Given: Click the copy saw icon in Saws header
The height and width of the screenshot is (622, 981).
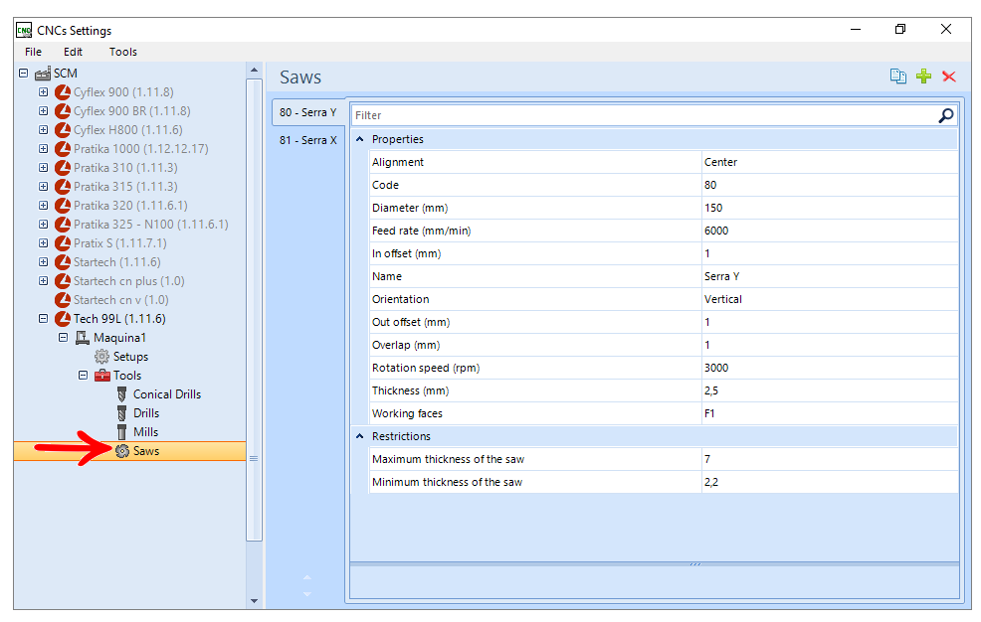Looking at the screenshot, I should pyautogui.click(x=897, y=77).
